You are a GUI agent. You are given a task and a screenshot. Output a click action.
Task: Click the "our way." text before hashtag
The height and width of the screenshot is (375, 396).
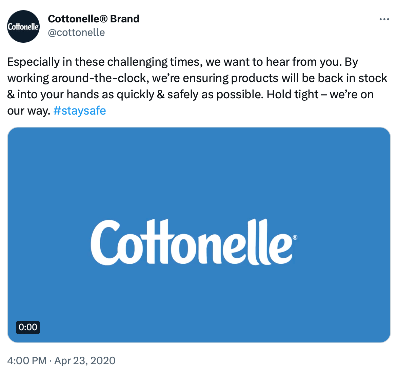coord(29,111)
